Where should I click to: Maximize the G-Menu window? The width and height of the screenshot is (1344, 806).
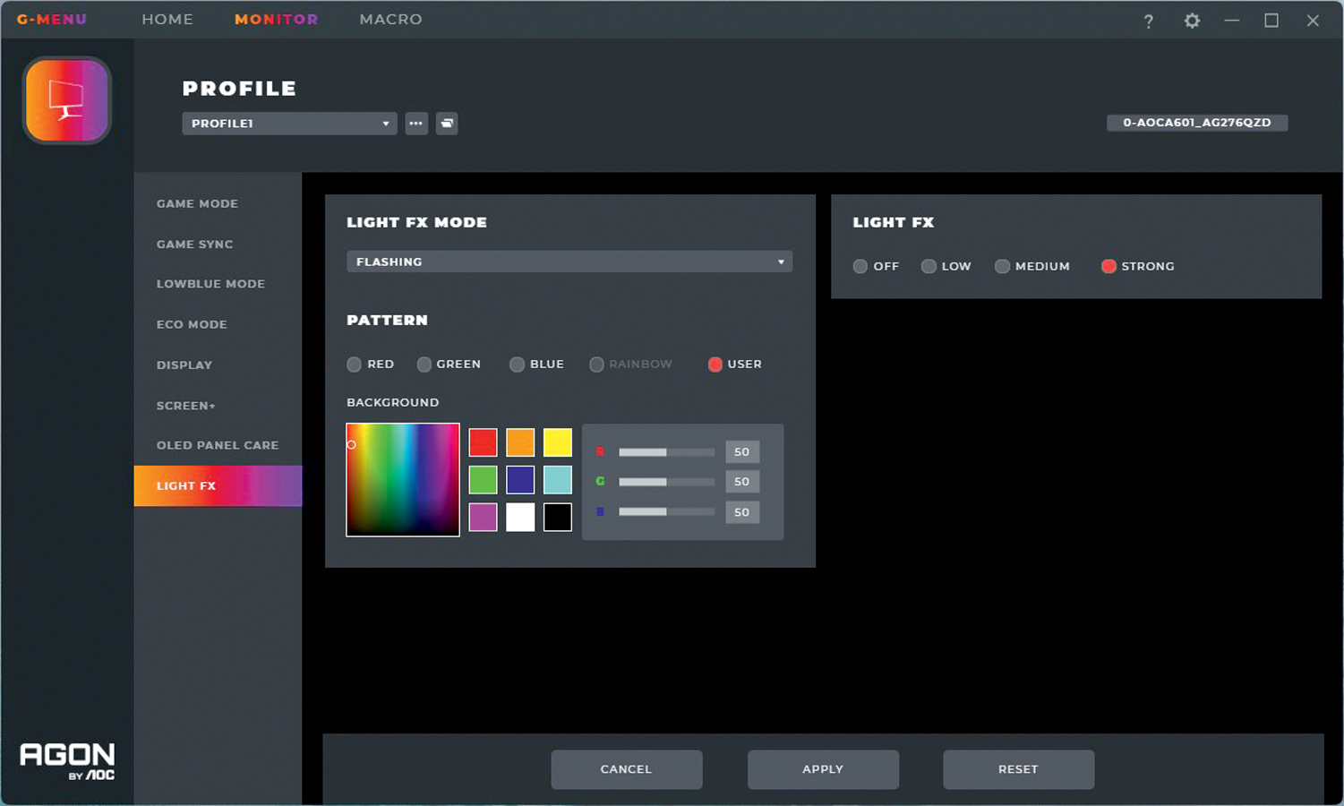pyautogui.click(x=1271, y=21)
